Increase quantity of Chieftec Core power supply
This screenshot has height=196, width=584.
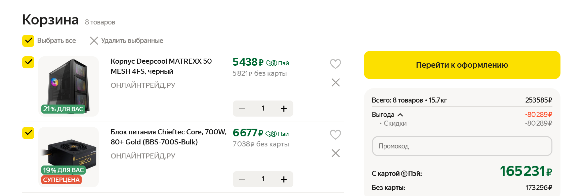click(x=284, y=179)
